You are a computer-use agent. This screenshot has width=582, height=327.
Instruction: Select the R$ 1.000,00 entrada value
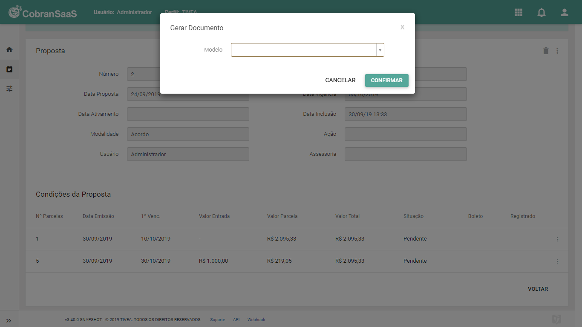pos(213,261)
